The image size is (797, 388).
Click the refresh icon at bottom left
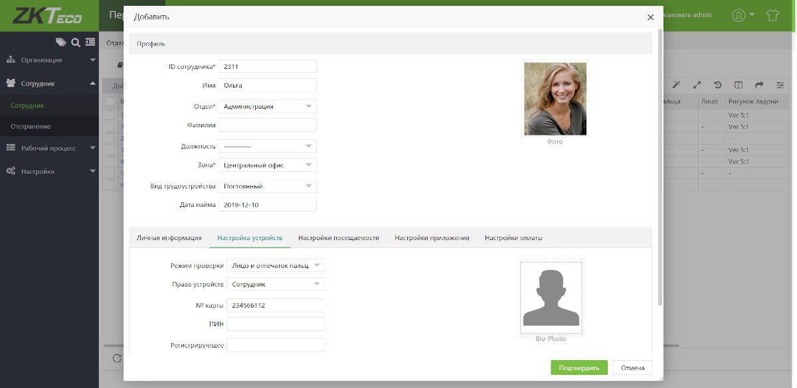[x=117, y=358]
